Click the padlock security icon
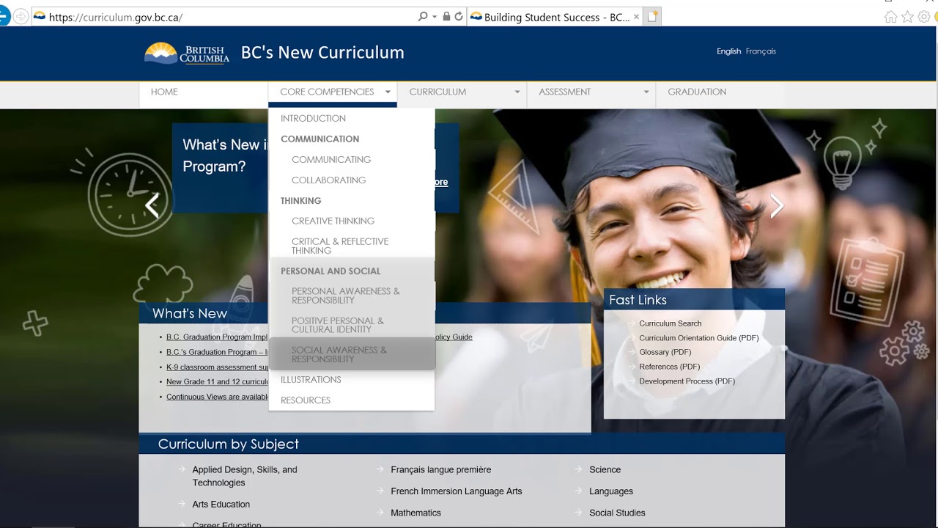This screenshot has width=938, height=528. (x=446, y=17)
